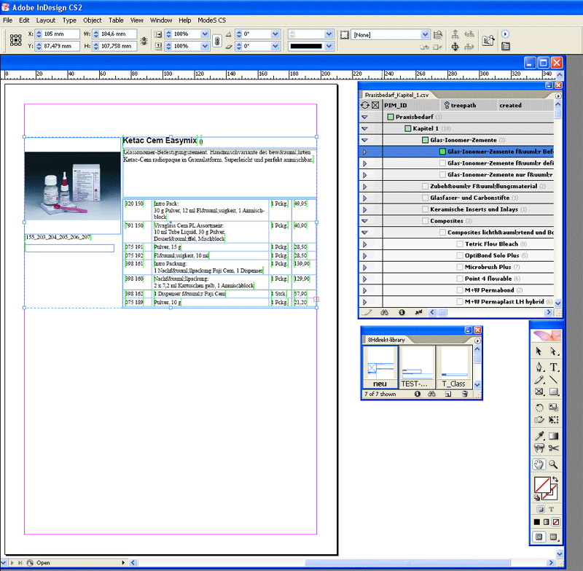Select the Type tool
The width and height of the screenshot is (583, 571).
tap(554, 367)
